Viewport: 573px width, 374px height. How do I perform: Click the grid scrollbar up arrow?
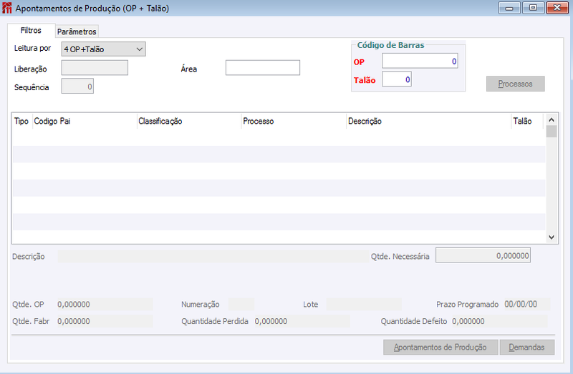pos(552,119)
